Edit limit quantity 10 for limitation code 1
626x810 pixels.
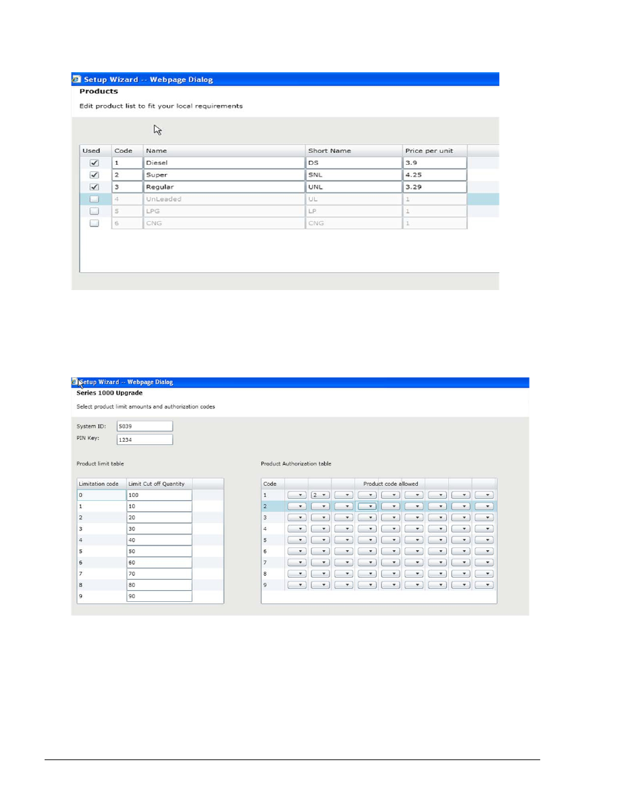click(159, 506)
